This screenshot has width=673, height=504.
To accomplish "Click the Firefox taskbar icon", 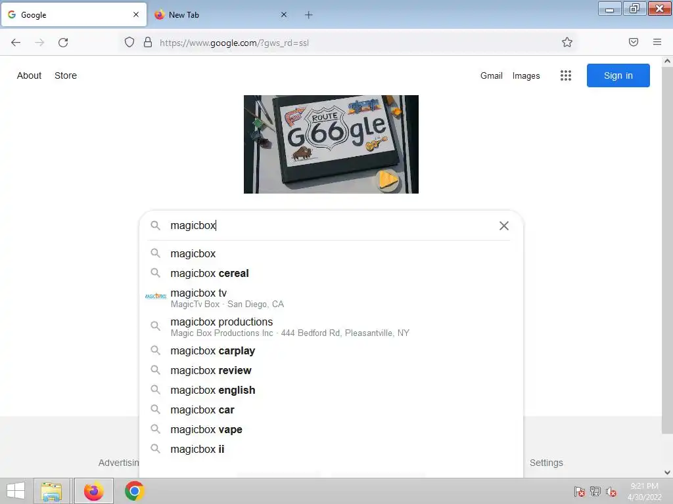I will click(x=93, y=491).
